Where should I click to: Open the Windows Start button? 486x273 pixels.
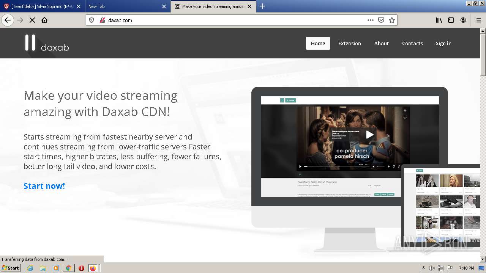pos(11,268)
